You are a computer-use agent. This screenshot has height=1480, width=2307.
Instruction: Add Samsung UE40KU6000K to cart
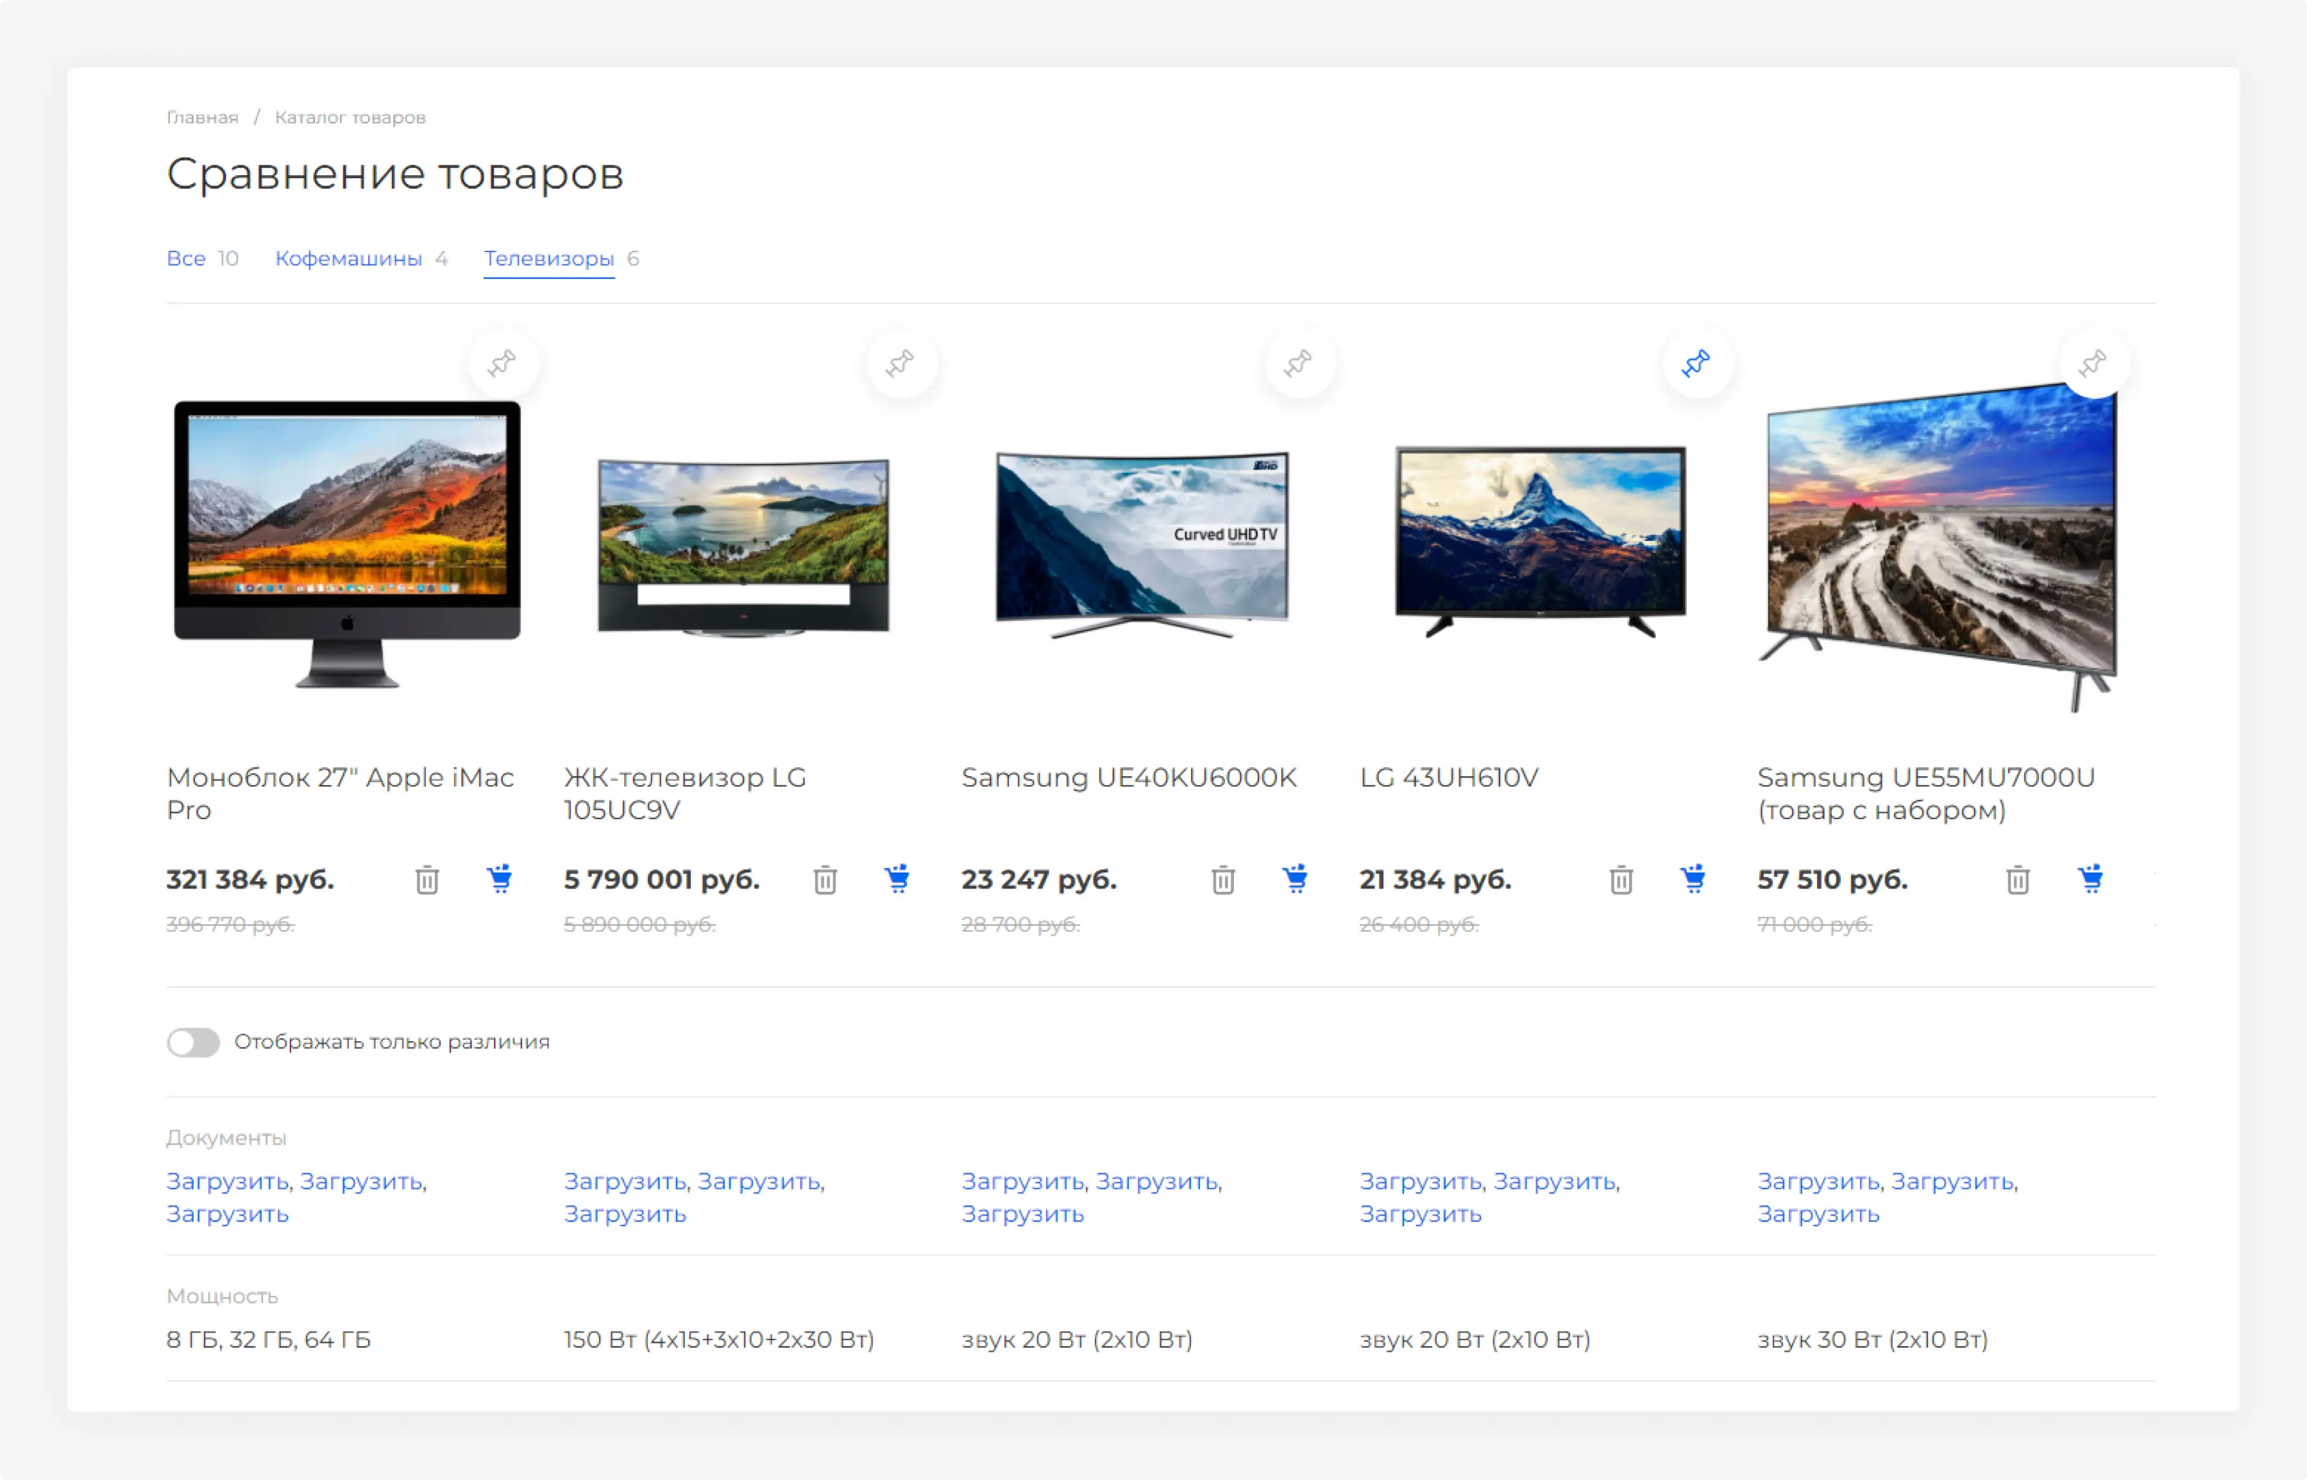pyautogui.click(x=1294, y=878)
